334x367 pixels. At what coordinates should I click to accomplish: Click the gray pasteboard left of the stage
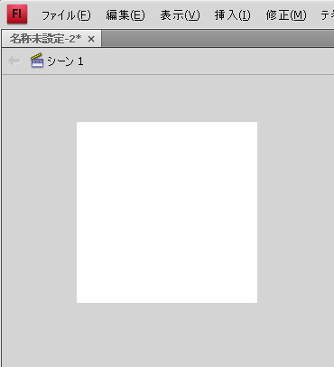40,212
